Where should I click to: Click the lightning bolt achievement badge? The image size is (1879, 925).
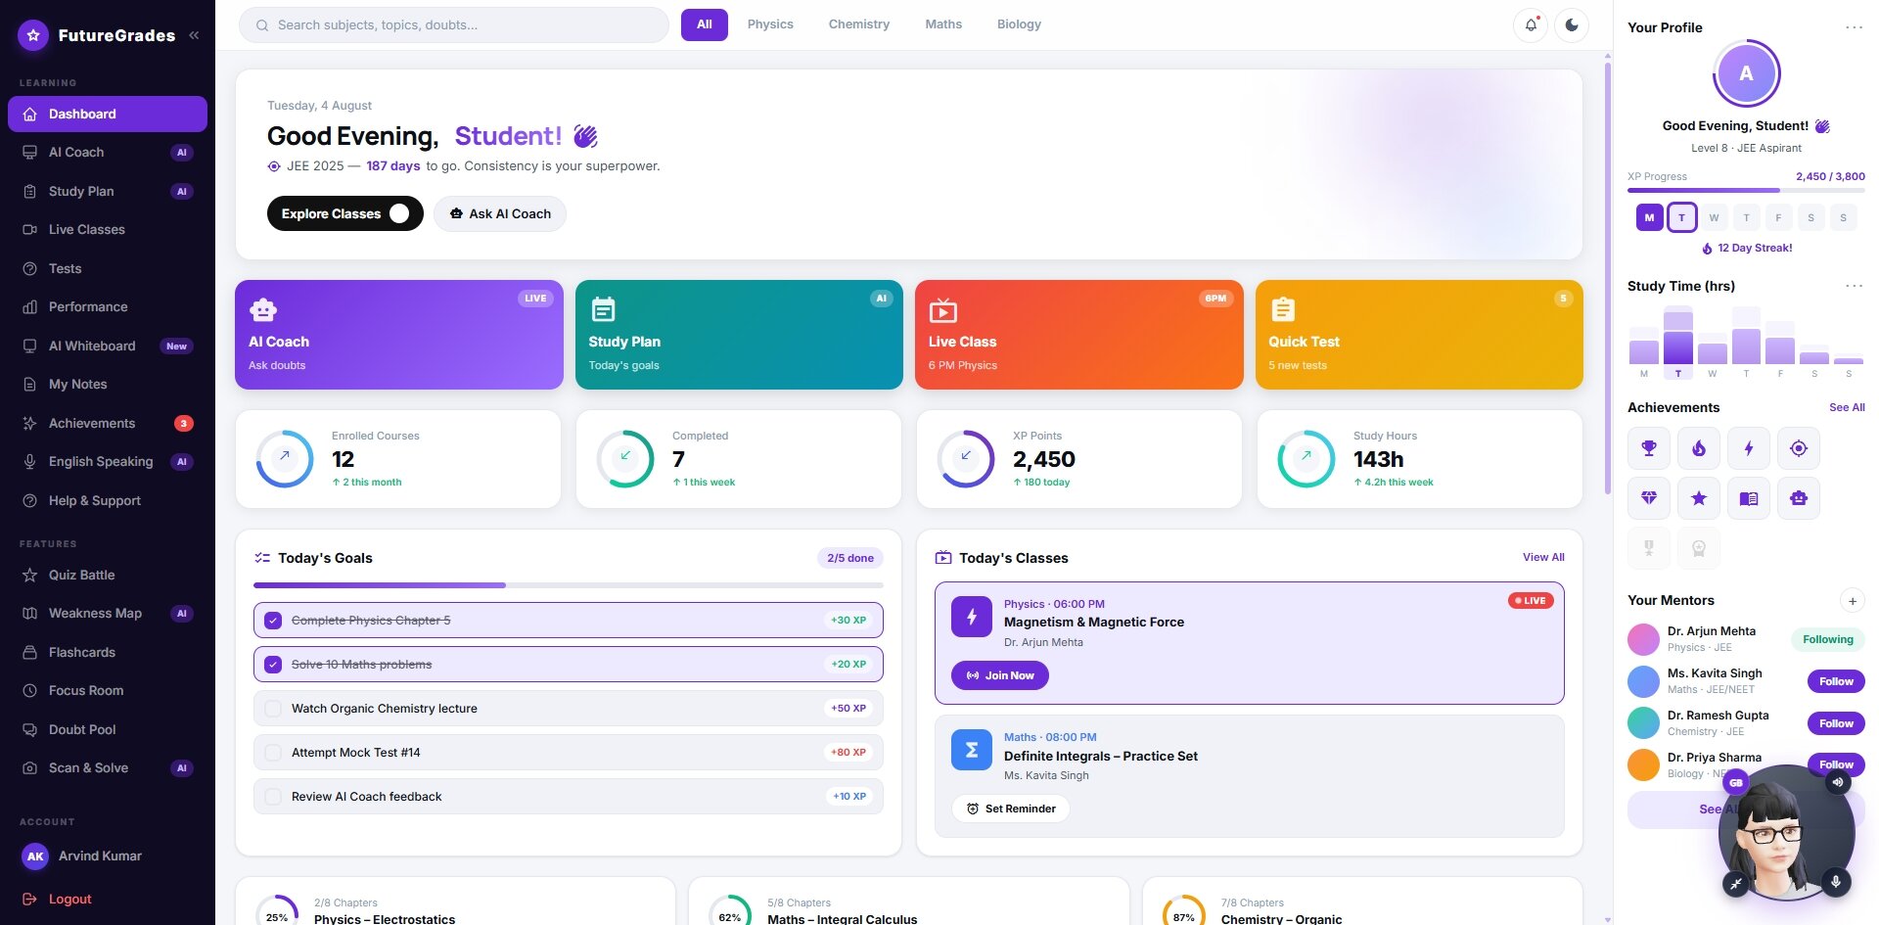(x=1749, y=448)
